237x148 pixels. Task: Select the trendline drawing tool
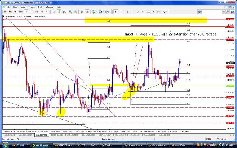[x=138, y=12]
